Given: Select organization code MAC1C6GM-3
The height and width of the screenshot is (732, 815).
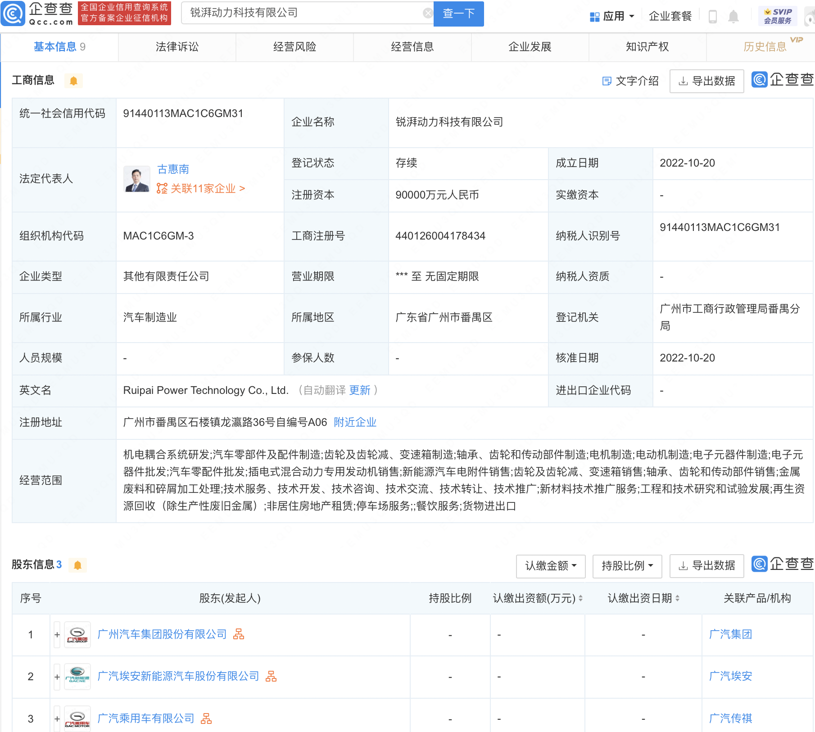Looking at the screenshot, I should pyautogui.click(x=158, y=236).
